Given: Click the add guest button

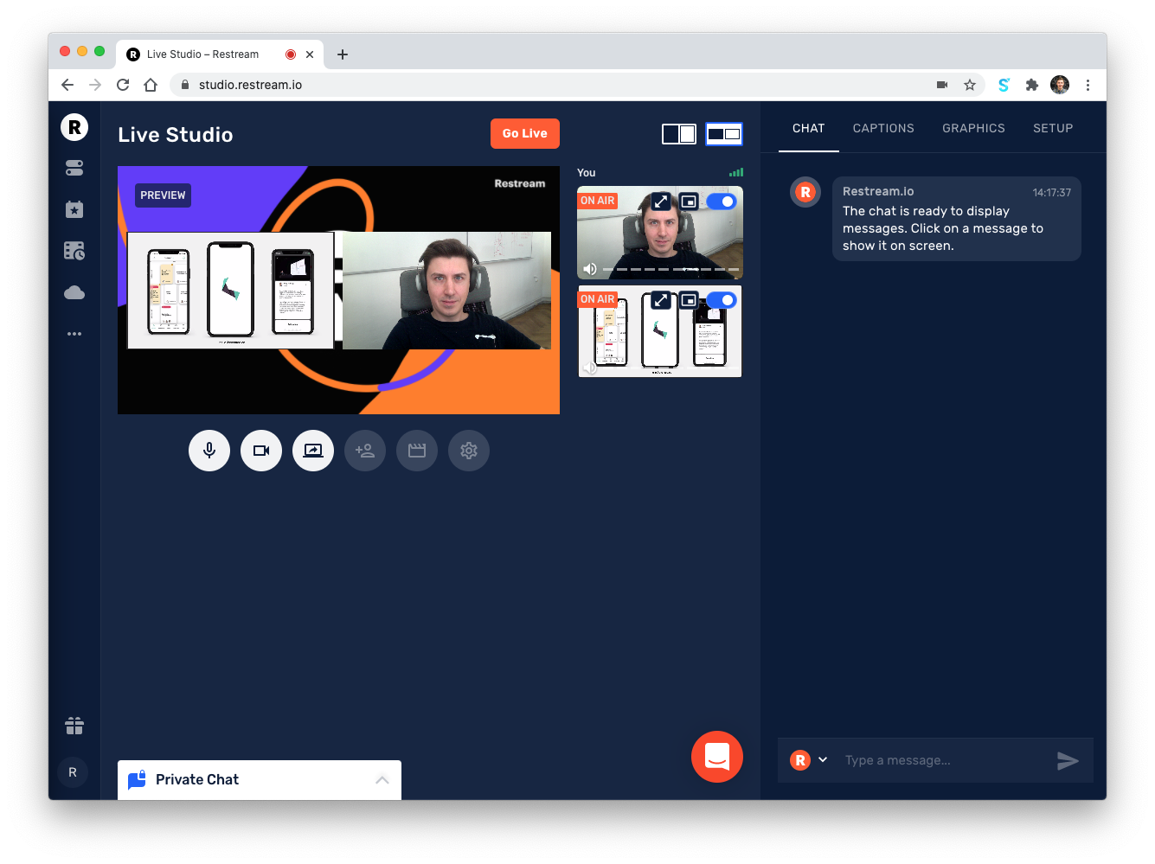Looking at the screenshot, I should (x=365, y=451).
